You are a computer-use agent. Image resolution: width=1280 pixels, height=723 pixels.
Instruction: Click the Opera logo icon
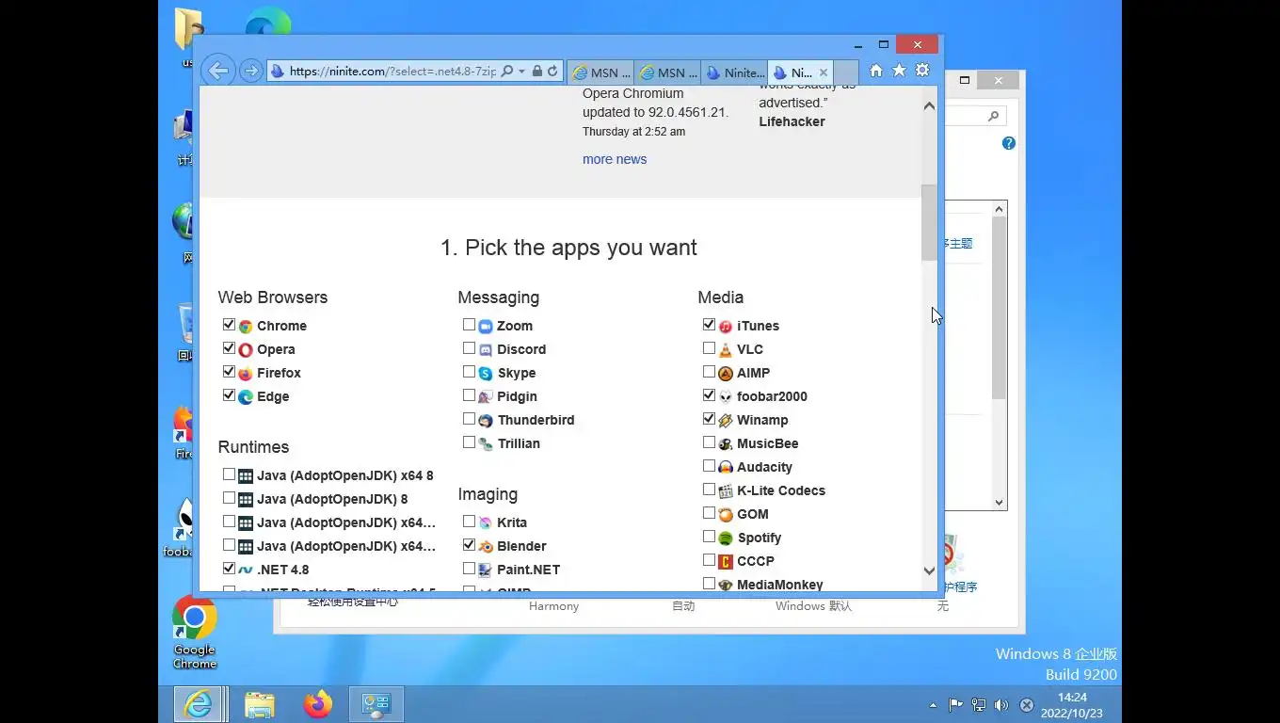246,349
